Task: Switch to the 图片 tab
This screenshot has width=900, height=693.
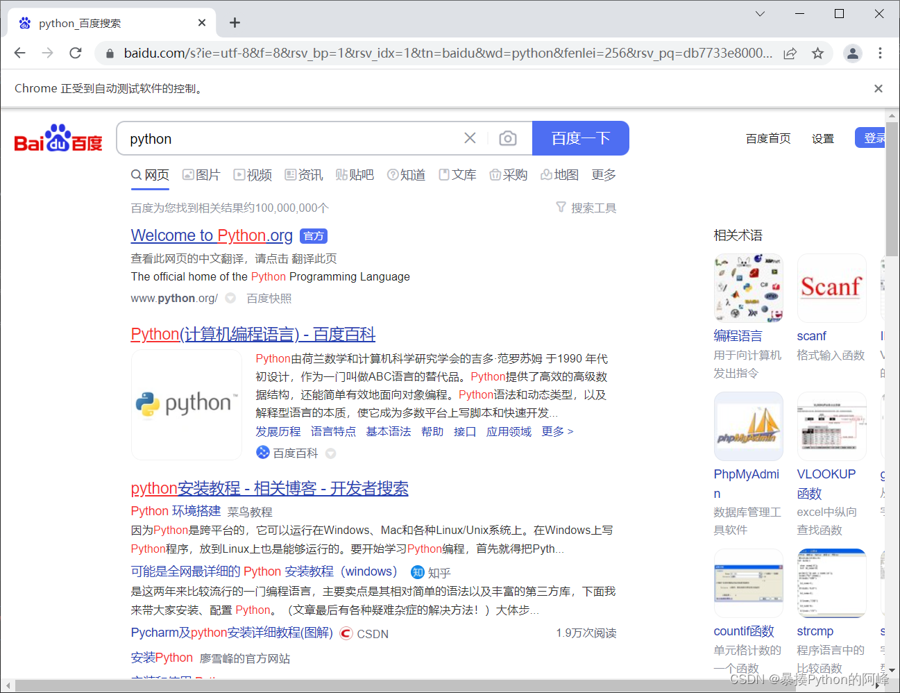Action: (201, 175)
